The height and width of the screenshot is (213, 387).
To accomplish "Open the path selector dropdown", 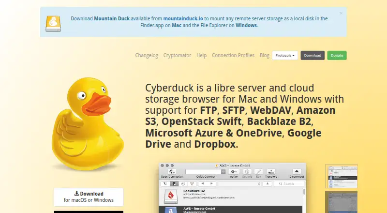I will coord(239,183).
